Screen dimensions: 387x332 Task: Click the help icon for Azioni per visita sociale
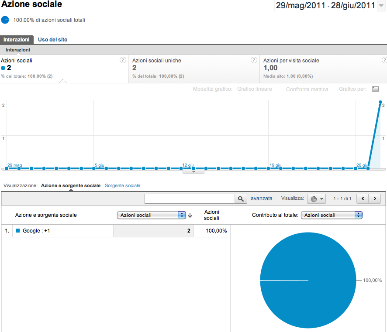384,60
